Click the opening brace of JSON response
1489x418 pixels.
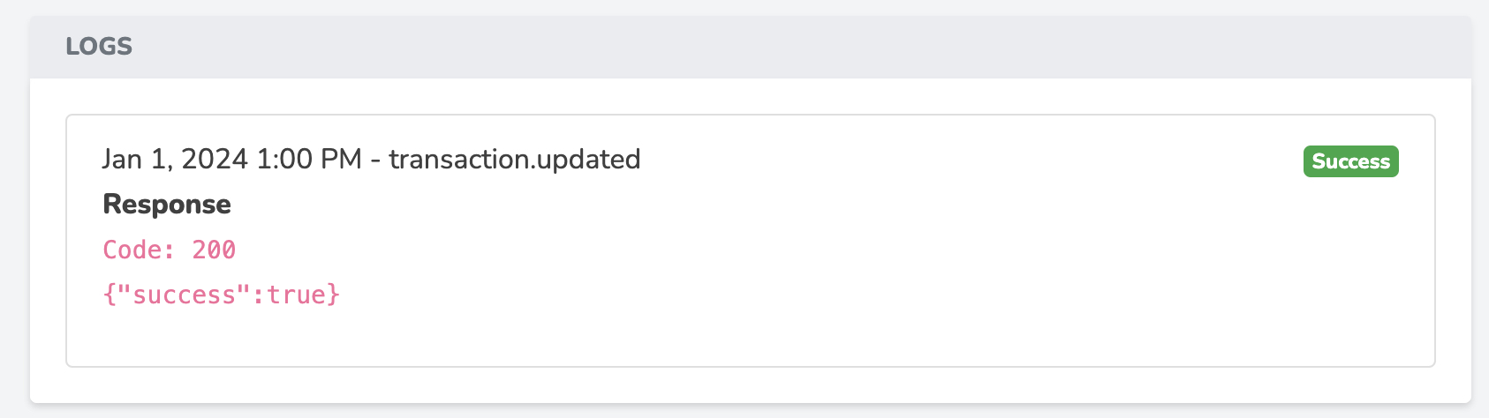[110, 295]
